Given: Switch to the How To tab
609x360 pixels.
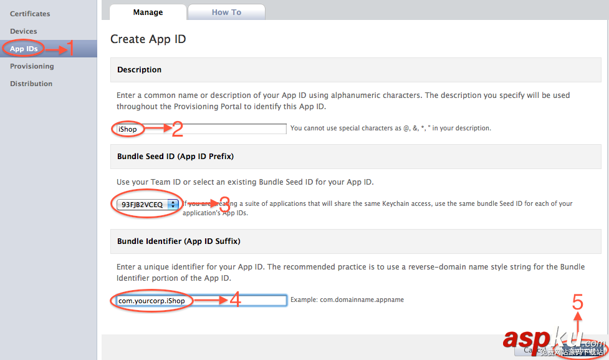Looking at the screenshot, I should click(x=226, y=12).
